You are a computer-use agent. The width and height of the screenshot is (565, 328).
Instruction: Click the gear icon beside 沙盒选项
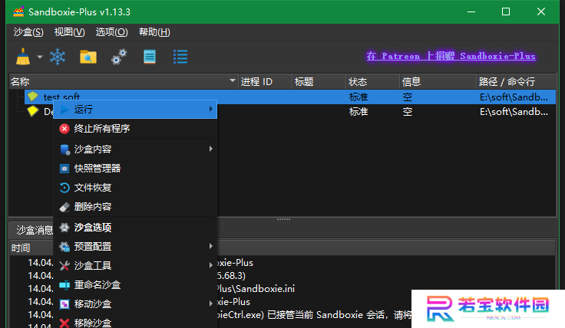click(64, 228)
